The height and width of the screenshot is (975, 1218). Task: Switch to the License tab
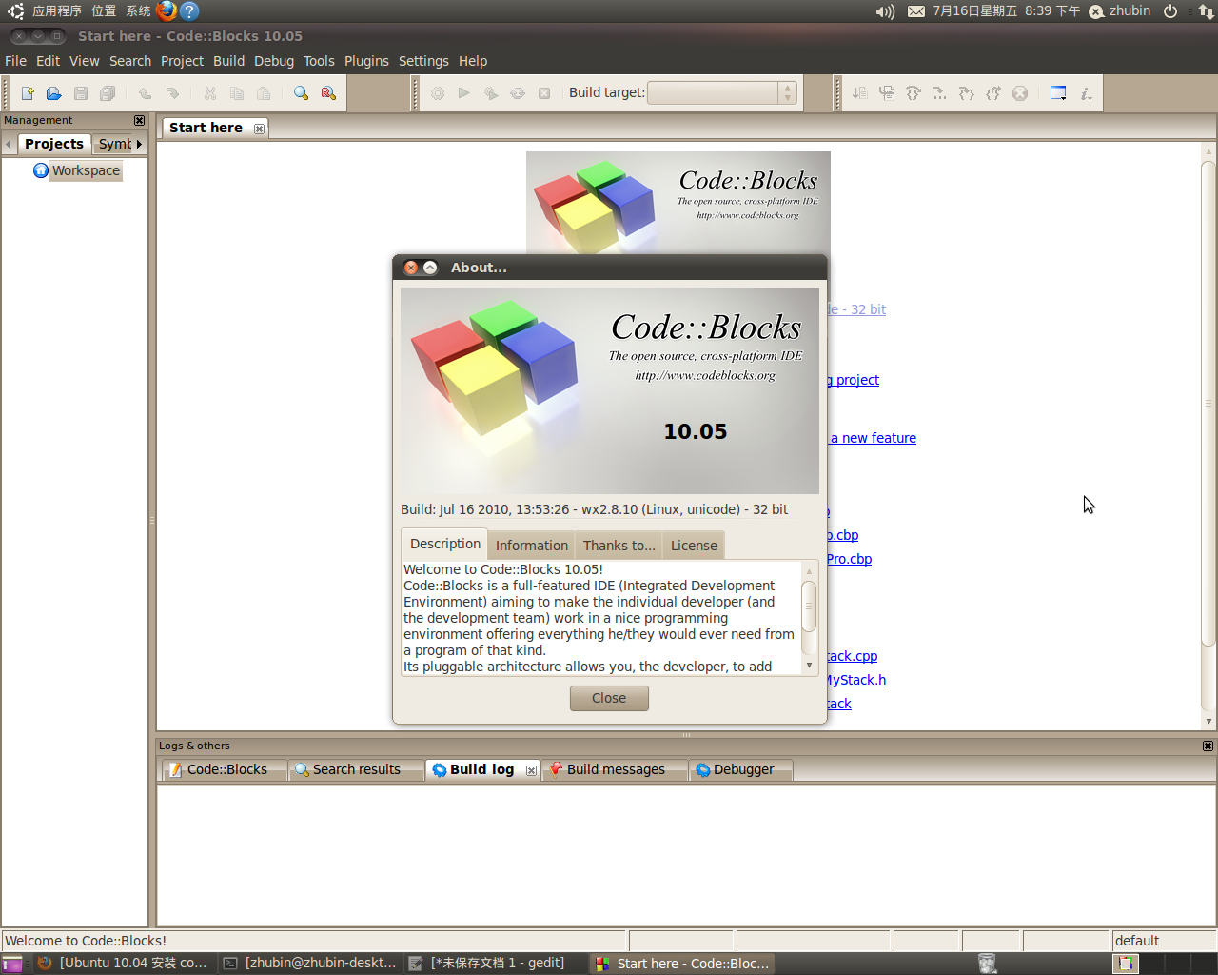694,546
